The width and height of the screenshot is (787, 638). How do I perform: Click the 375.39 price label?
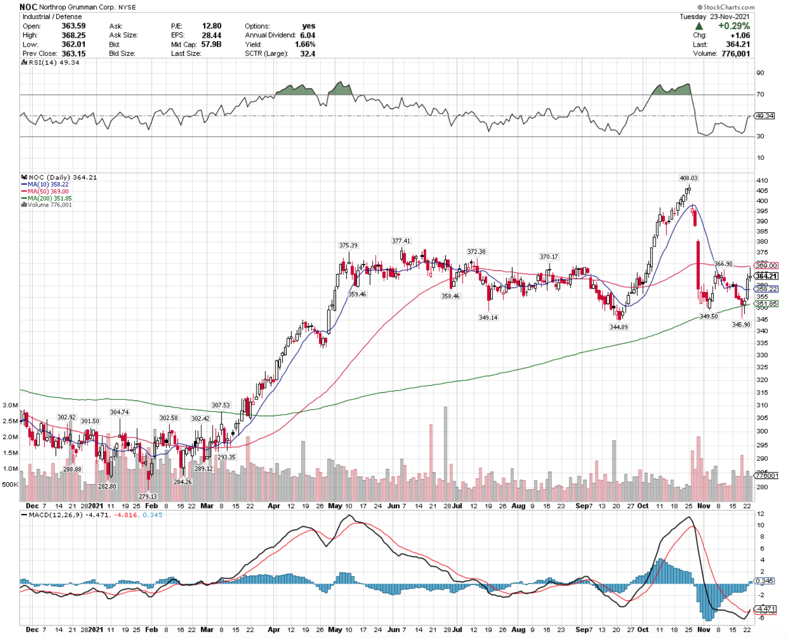pos(348,245)
